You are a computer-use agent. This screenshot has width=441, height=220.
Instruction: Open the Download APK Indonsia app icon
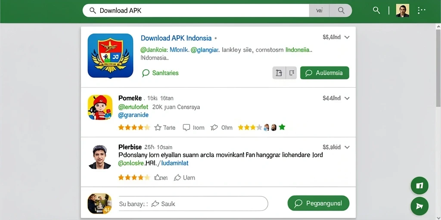tap(110, 55)
